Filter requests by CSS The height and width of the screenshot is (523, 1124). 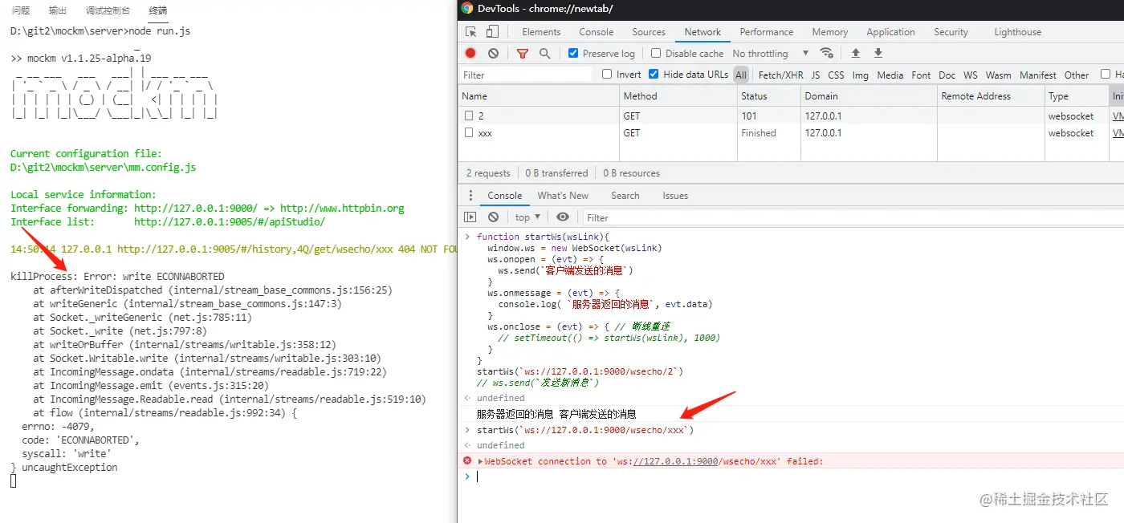point(836,75)
